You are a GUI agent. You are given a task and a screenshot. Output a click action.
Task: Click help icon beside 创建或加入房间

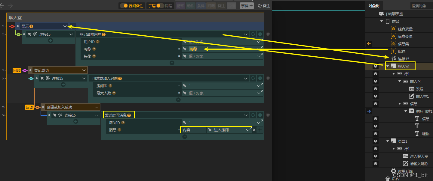(x=120, y=79)
